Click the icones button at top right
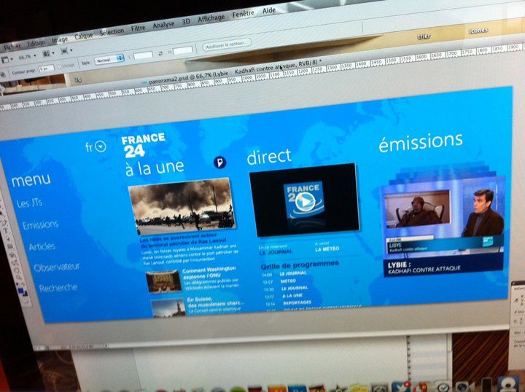525x392 pixels. tap(478, 31)
